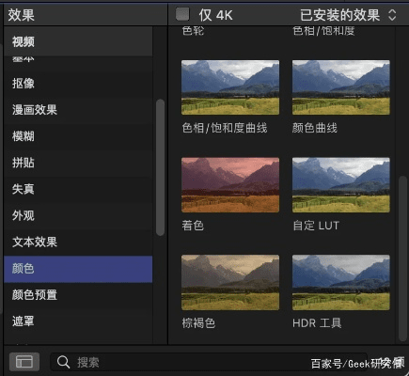Select the 拼贴 effects category
The width and height of the screenshot is (409, 376).
click(78, 163)
